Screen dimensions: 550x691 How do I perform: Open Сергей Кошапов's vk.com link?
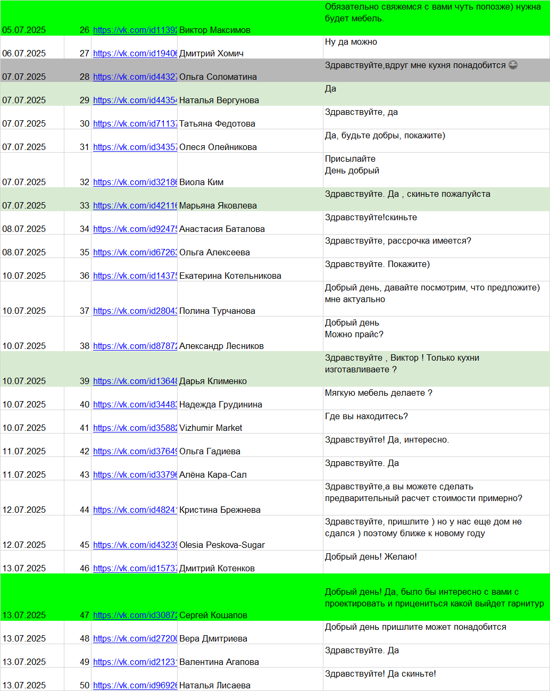[135, 615]
